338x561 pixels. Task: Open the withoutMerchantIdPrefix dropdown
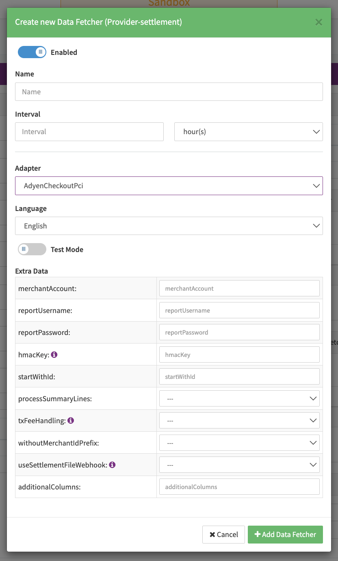239,443
